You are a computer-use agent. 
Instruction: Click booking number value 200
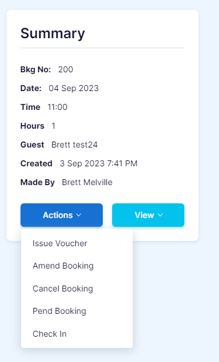click(66, 69)
